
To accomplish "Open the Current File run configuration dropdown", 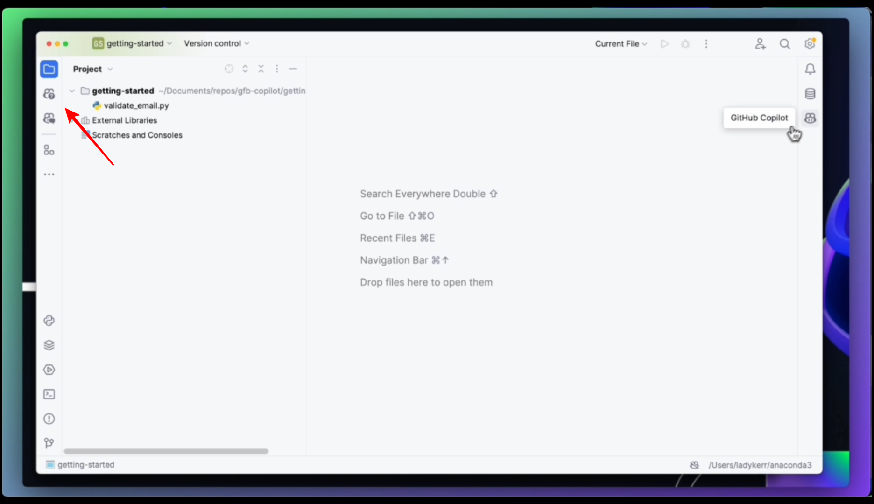I will point(621,44).
